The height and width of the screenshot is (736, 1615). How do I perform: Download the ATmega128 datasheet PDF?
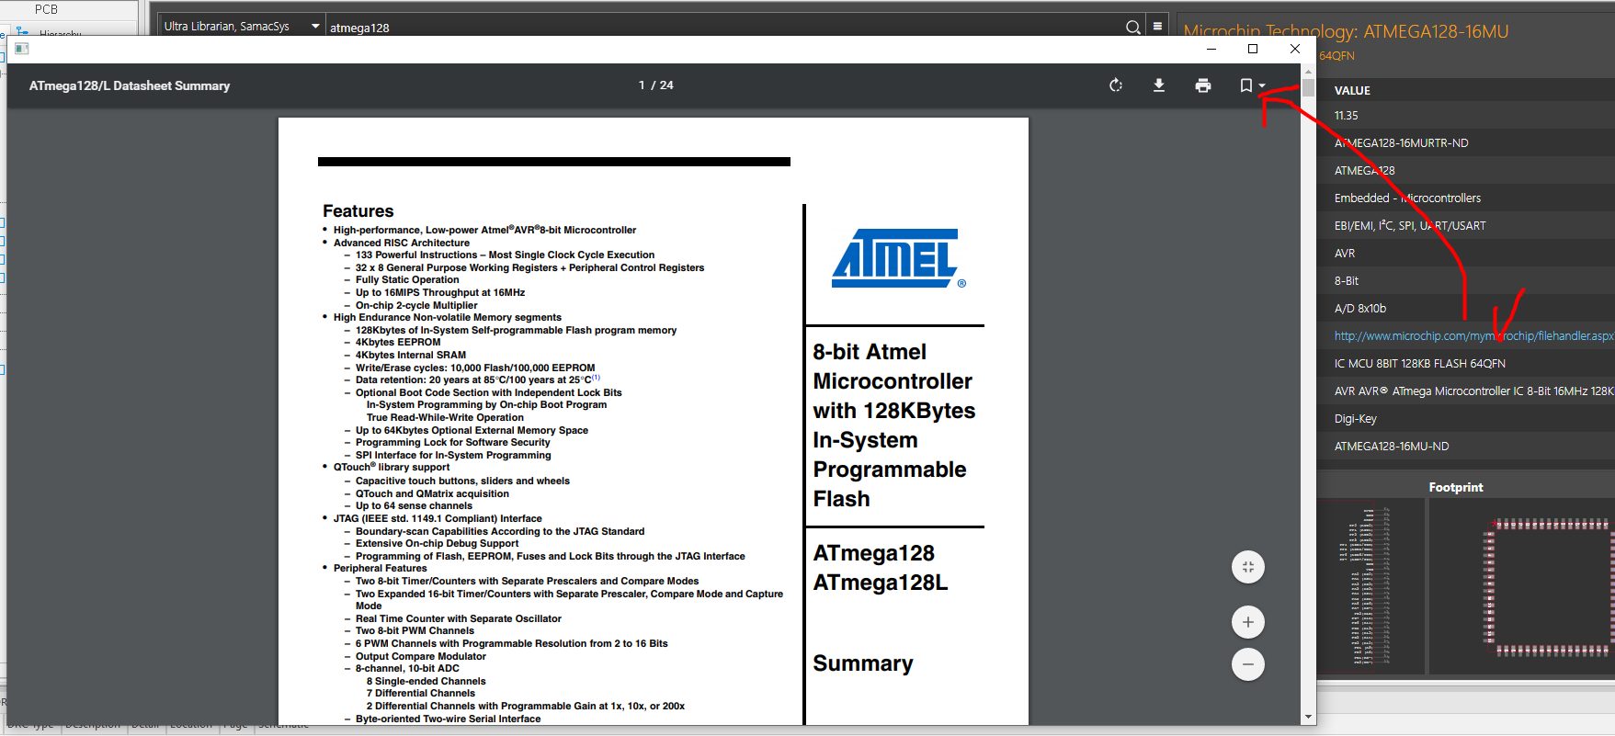tap(1159, 85)
